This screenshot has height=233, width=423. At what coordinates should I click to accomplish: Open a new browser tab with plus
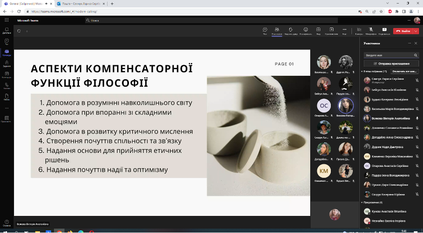[x=112, y=4]
